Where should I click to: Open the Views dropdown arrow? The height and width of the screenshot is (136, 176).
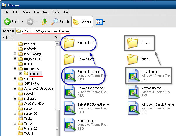[104, 22]
